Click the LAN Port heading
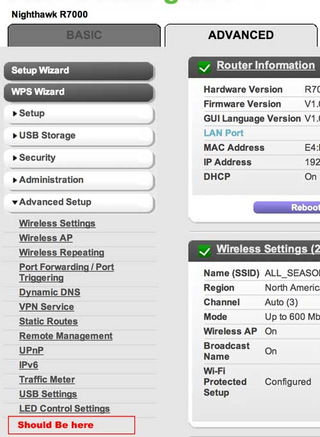The width and height of the screenshot is (320, 437). [223, 133]
